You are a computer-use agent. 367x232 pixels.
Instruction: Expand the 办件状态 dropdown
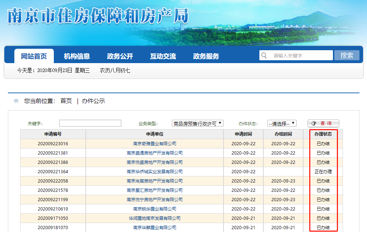[282, 123]
